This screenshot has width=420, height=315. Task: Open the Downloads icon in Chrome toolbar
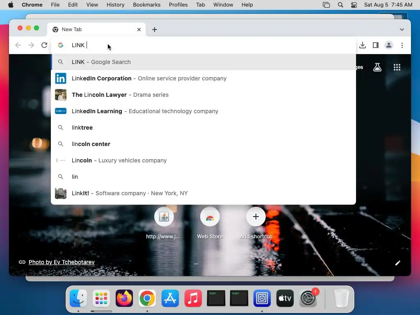363,45
